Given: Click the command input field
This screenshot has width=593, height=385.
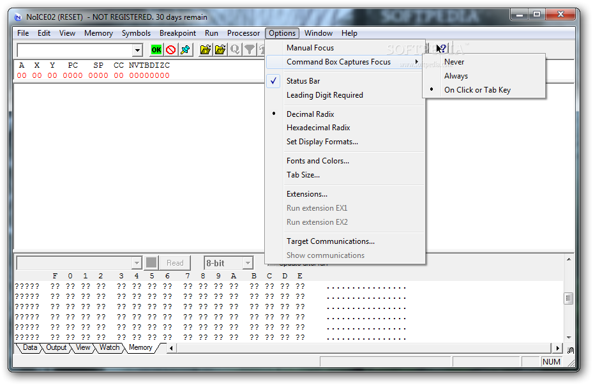Looking at the screenshot, I should [x=75, y=50].
